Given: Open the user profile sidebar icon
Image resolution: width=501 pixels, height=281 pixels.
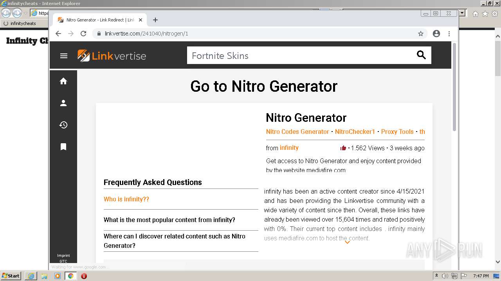Looking at the screenshot, I should [x=63, y=103].
